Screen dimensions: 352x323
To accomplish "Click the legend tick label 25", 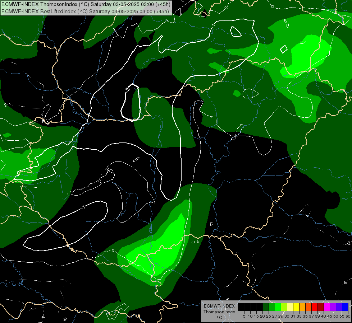I will point(269,316).
